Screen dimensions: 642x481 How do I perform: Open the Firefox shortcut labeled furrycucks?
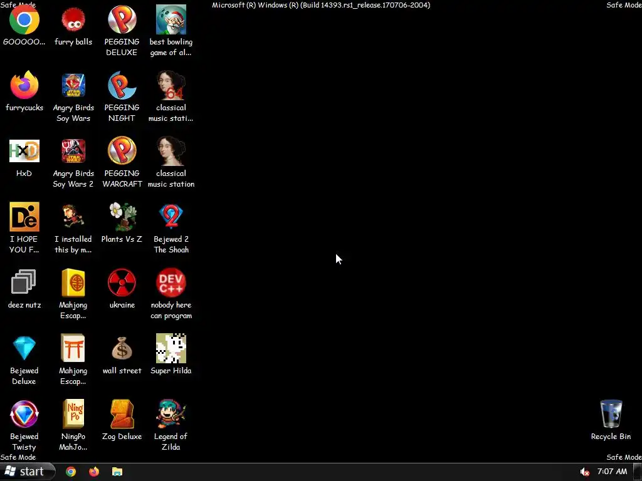point(24,85)
